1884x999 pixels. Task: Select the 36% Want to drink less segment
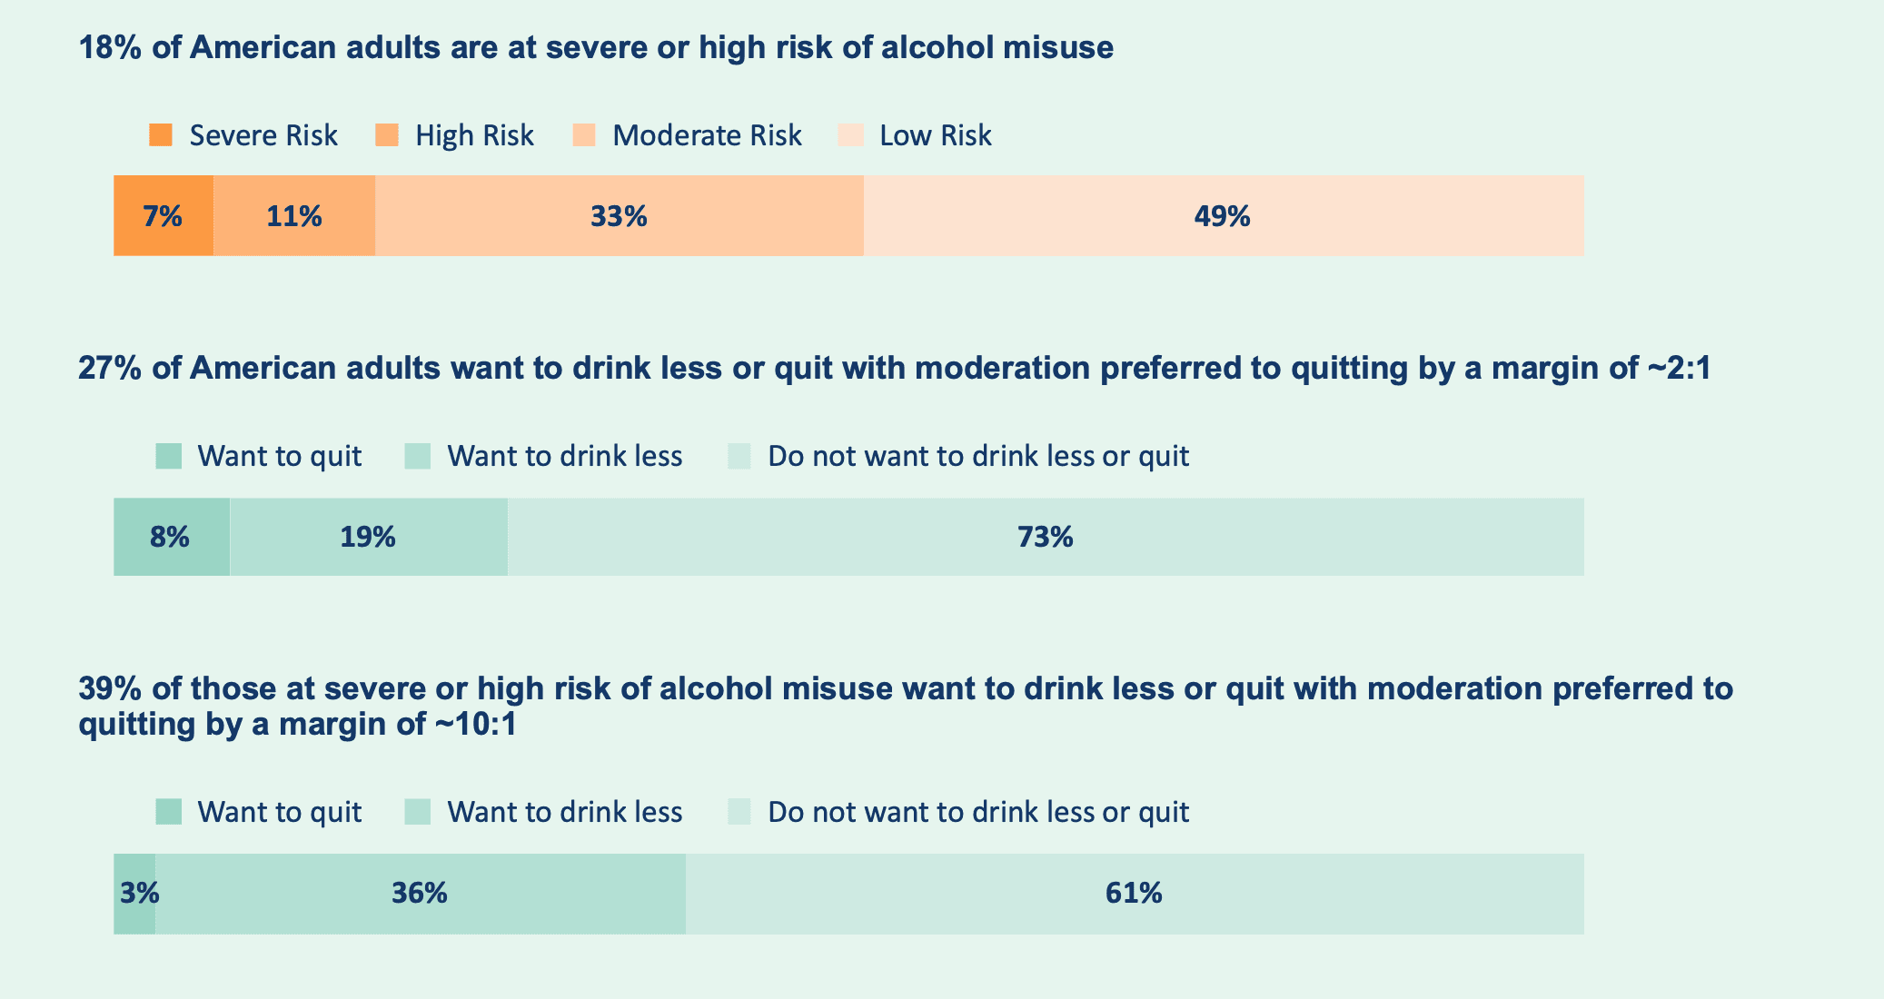pyautogui.click(x=420, y=894)
